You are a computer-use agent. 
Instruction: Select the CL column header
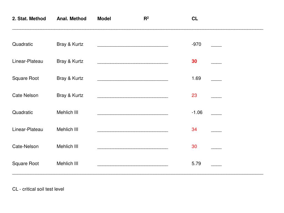coord(195,19)
